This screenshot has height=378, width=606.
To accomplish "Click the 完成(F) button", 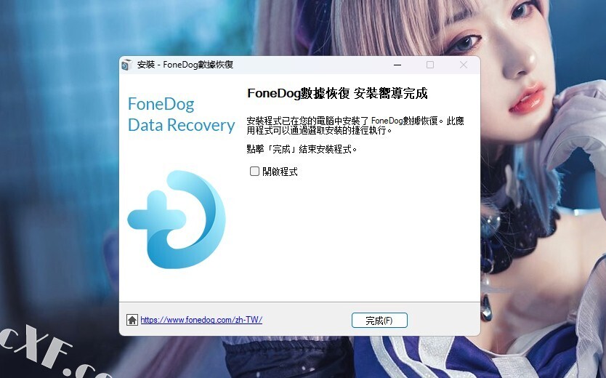I will (379, 321).
